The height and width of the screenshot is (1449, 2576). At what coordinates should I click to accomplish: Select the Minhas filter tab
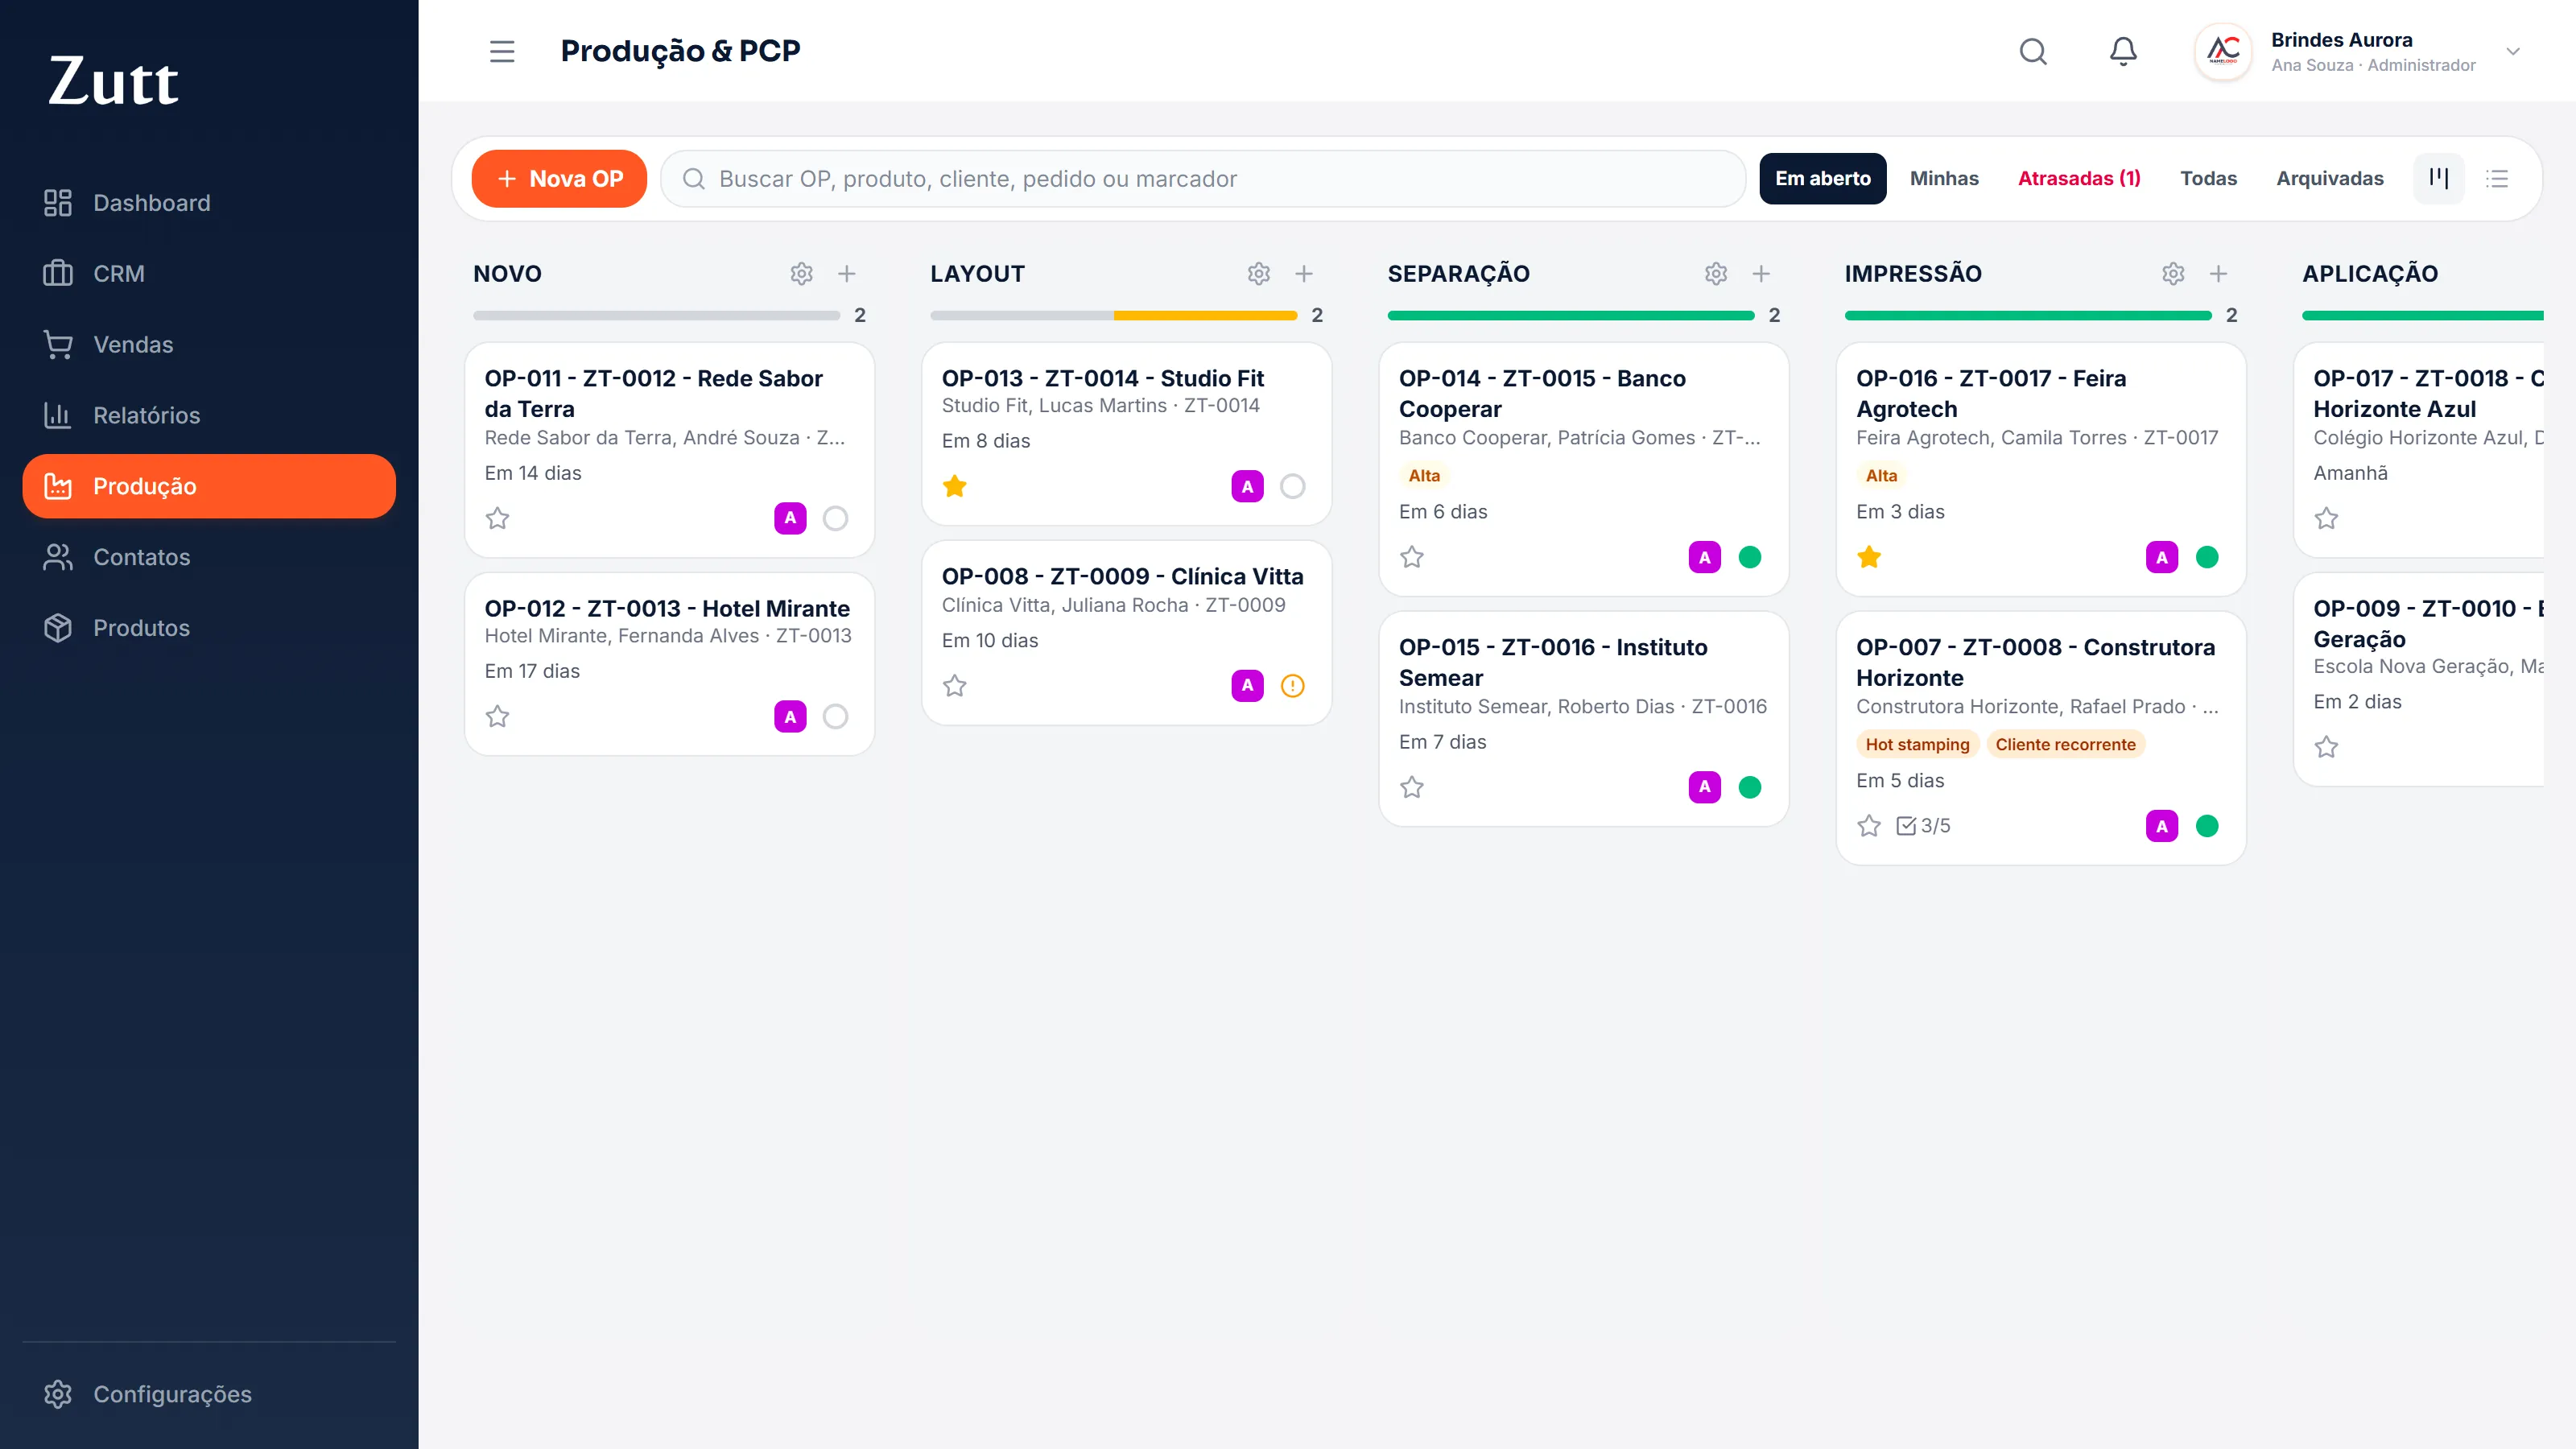pyautogui.click(x=1944, y=178)
